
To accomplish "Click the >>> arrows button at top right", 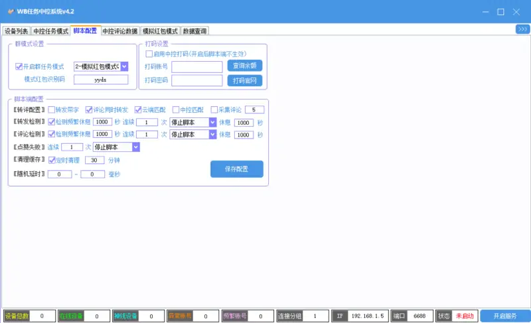I will click(522, 29).
